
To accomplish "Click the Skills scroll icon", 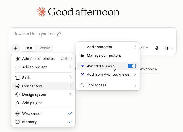I will [x=18, y=78].
